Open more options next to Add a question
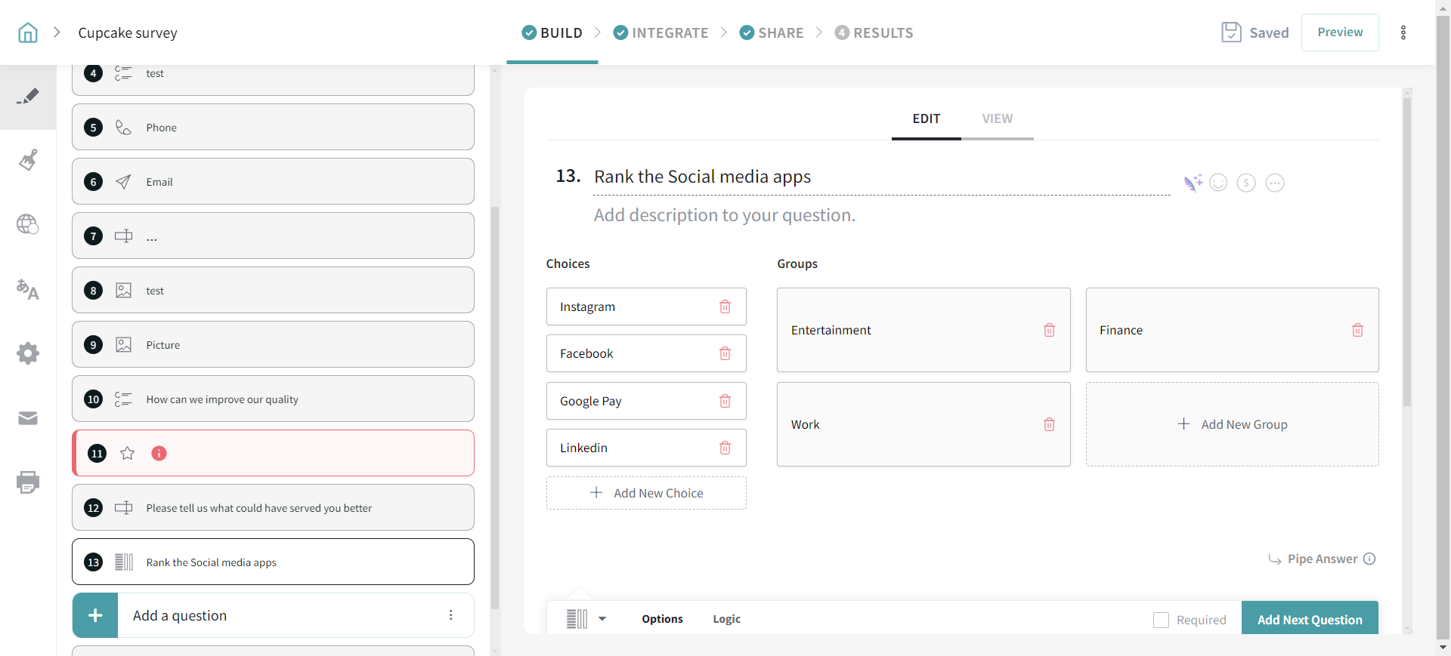 click(450, 615)
